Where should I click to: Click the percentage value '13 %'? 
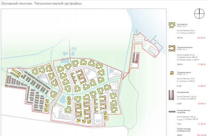[x=179, y=124]
